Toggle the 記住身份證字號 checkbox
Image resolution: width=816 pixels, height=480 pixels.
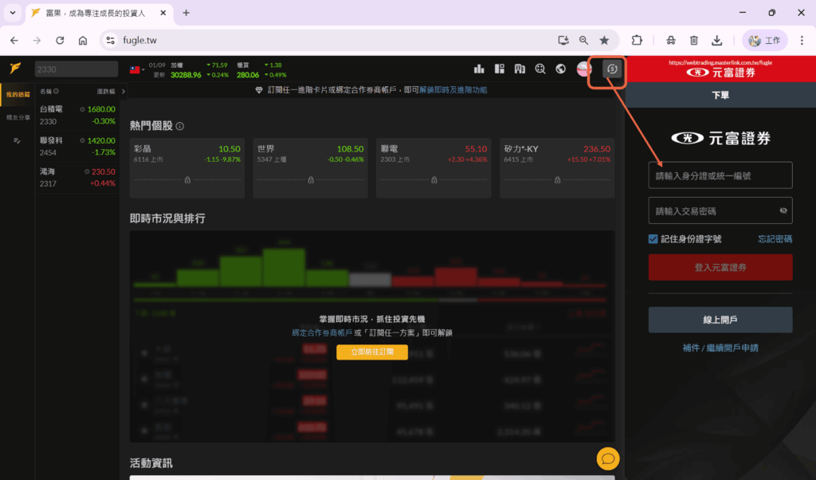coord(653,238)
